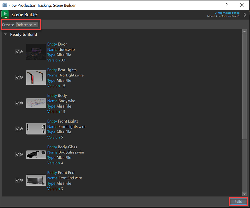
Task: Uncheck the BodyGlass.wire checkbox
Action: pos(17,155)
